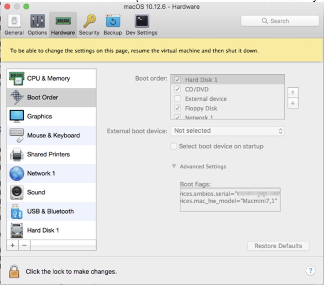Click in the Search field

[x=280, y=21]
